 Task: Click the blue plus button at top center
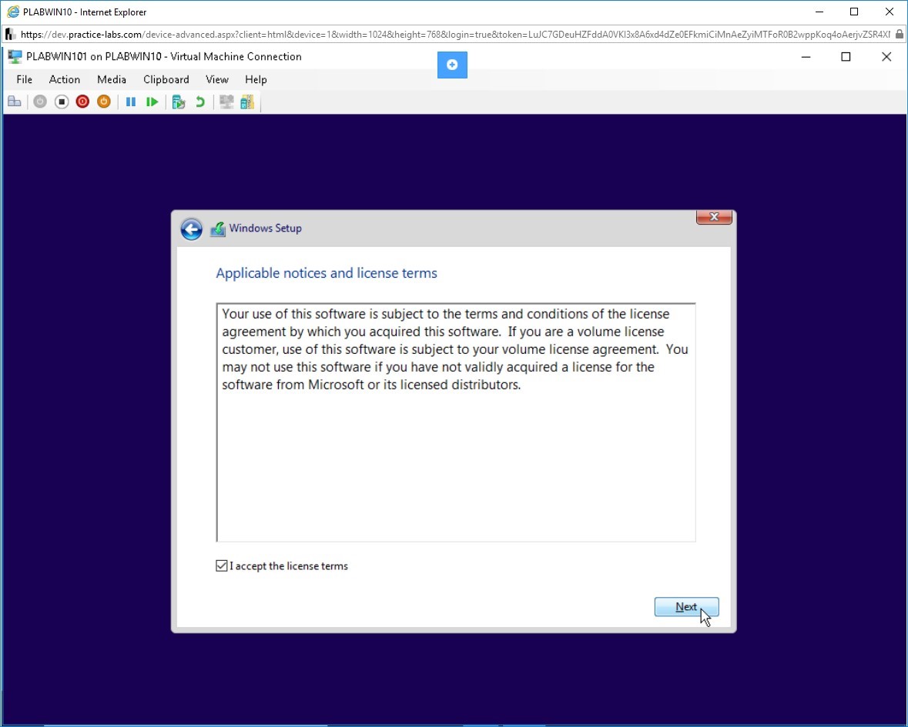[452, 65]
